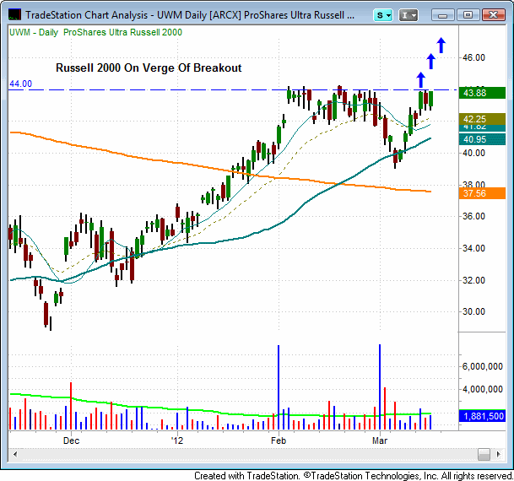Viewport: 514px width, 481px height.
Task: Minimize the chart analysis window
Action: click(x=444, y=14)
